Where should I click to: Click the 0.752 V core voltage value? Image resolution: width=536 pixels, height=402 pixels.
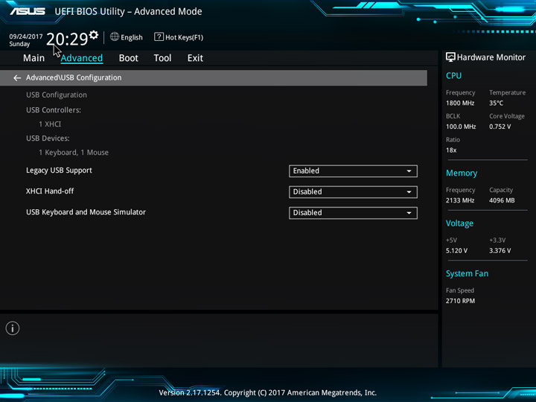[500, 127]
